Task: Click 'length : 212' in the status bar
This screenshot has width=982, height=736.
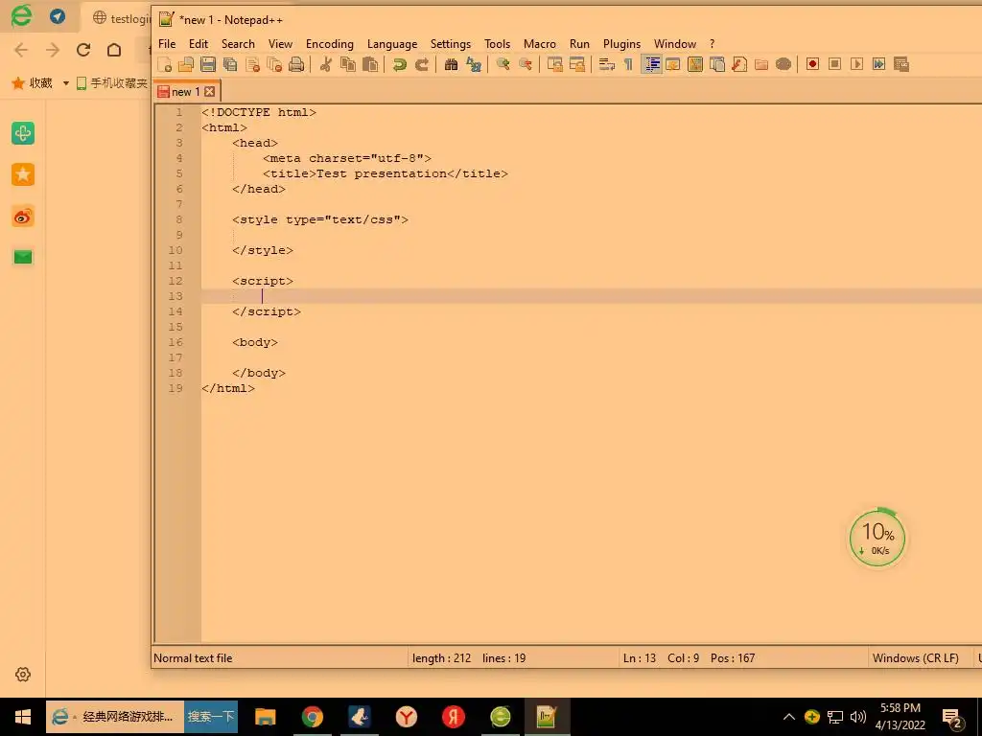Action: coord(441,658)
